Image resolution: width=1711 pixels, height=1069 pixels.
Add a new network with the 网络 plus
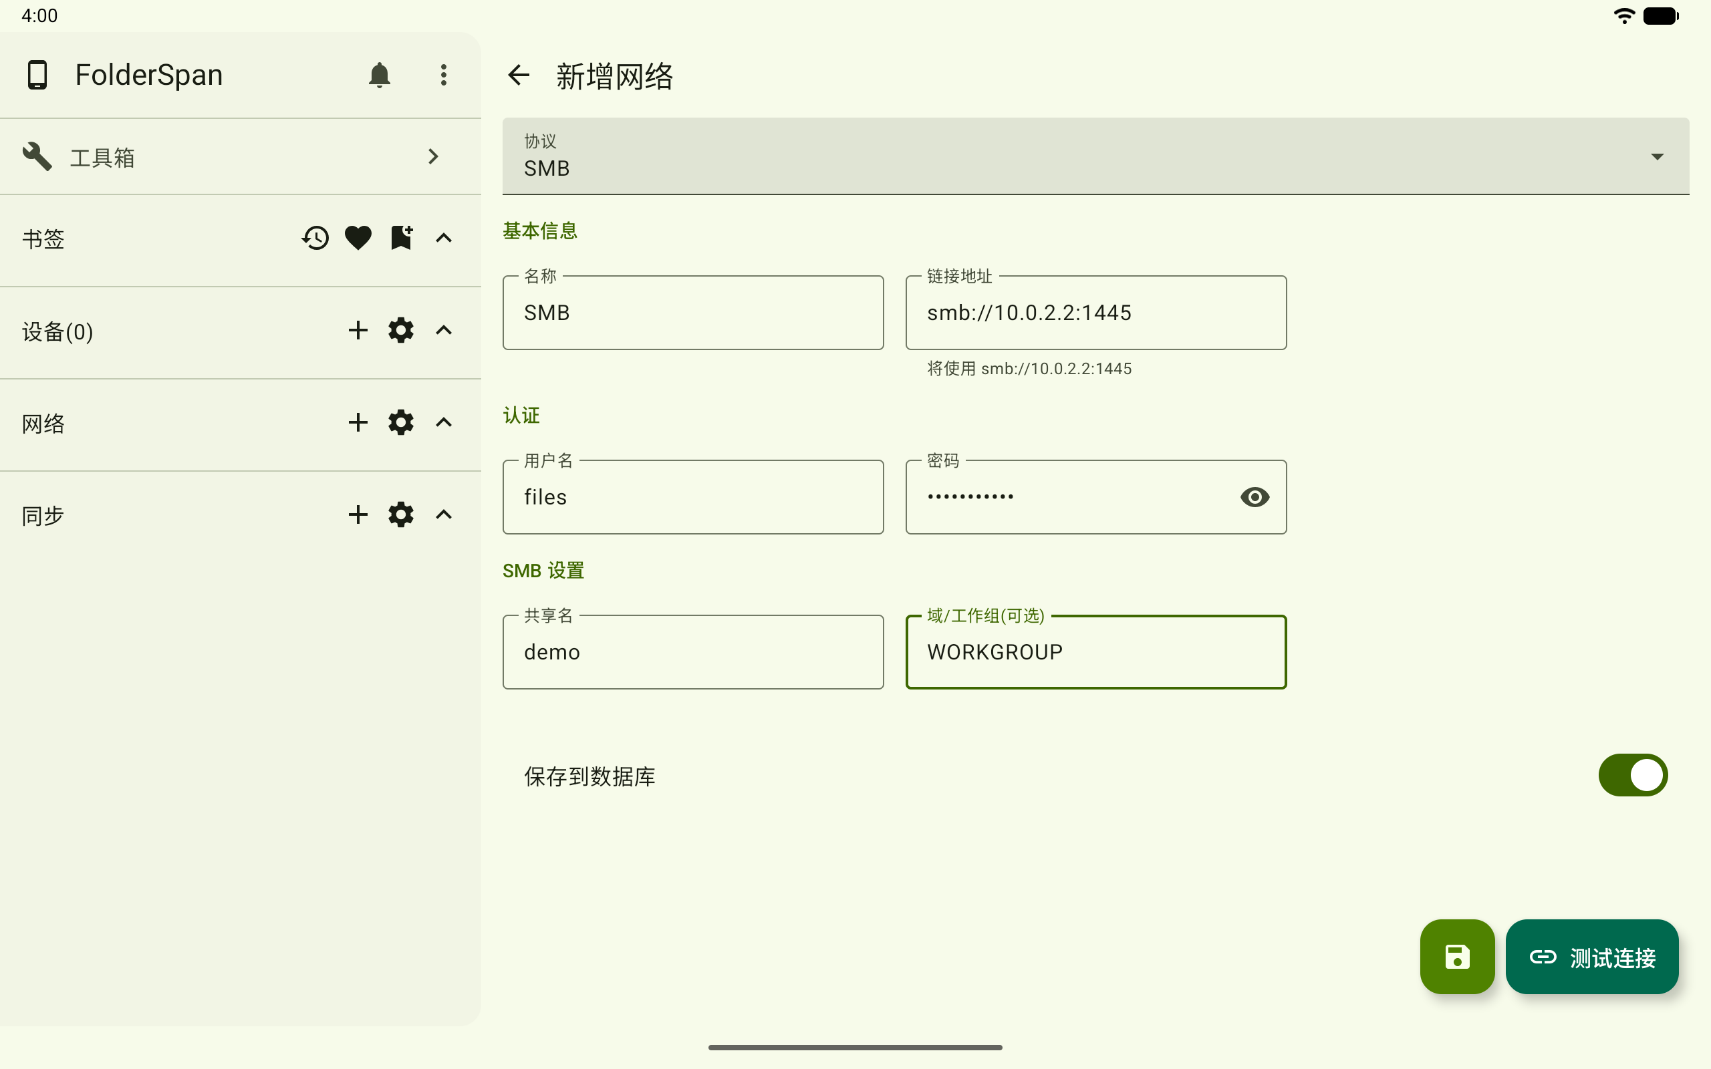(358, 422)
